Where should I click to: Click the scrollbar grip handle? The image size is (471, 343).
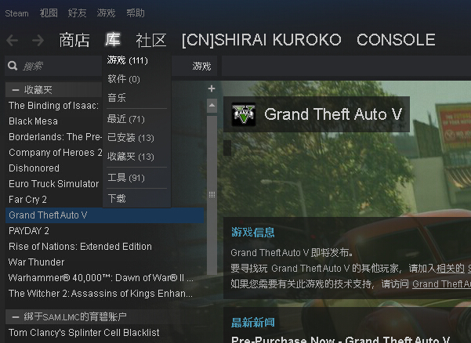[x=212, y=194]
